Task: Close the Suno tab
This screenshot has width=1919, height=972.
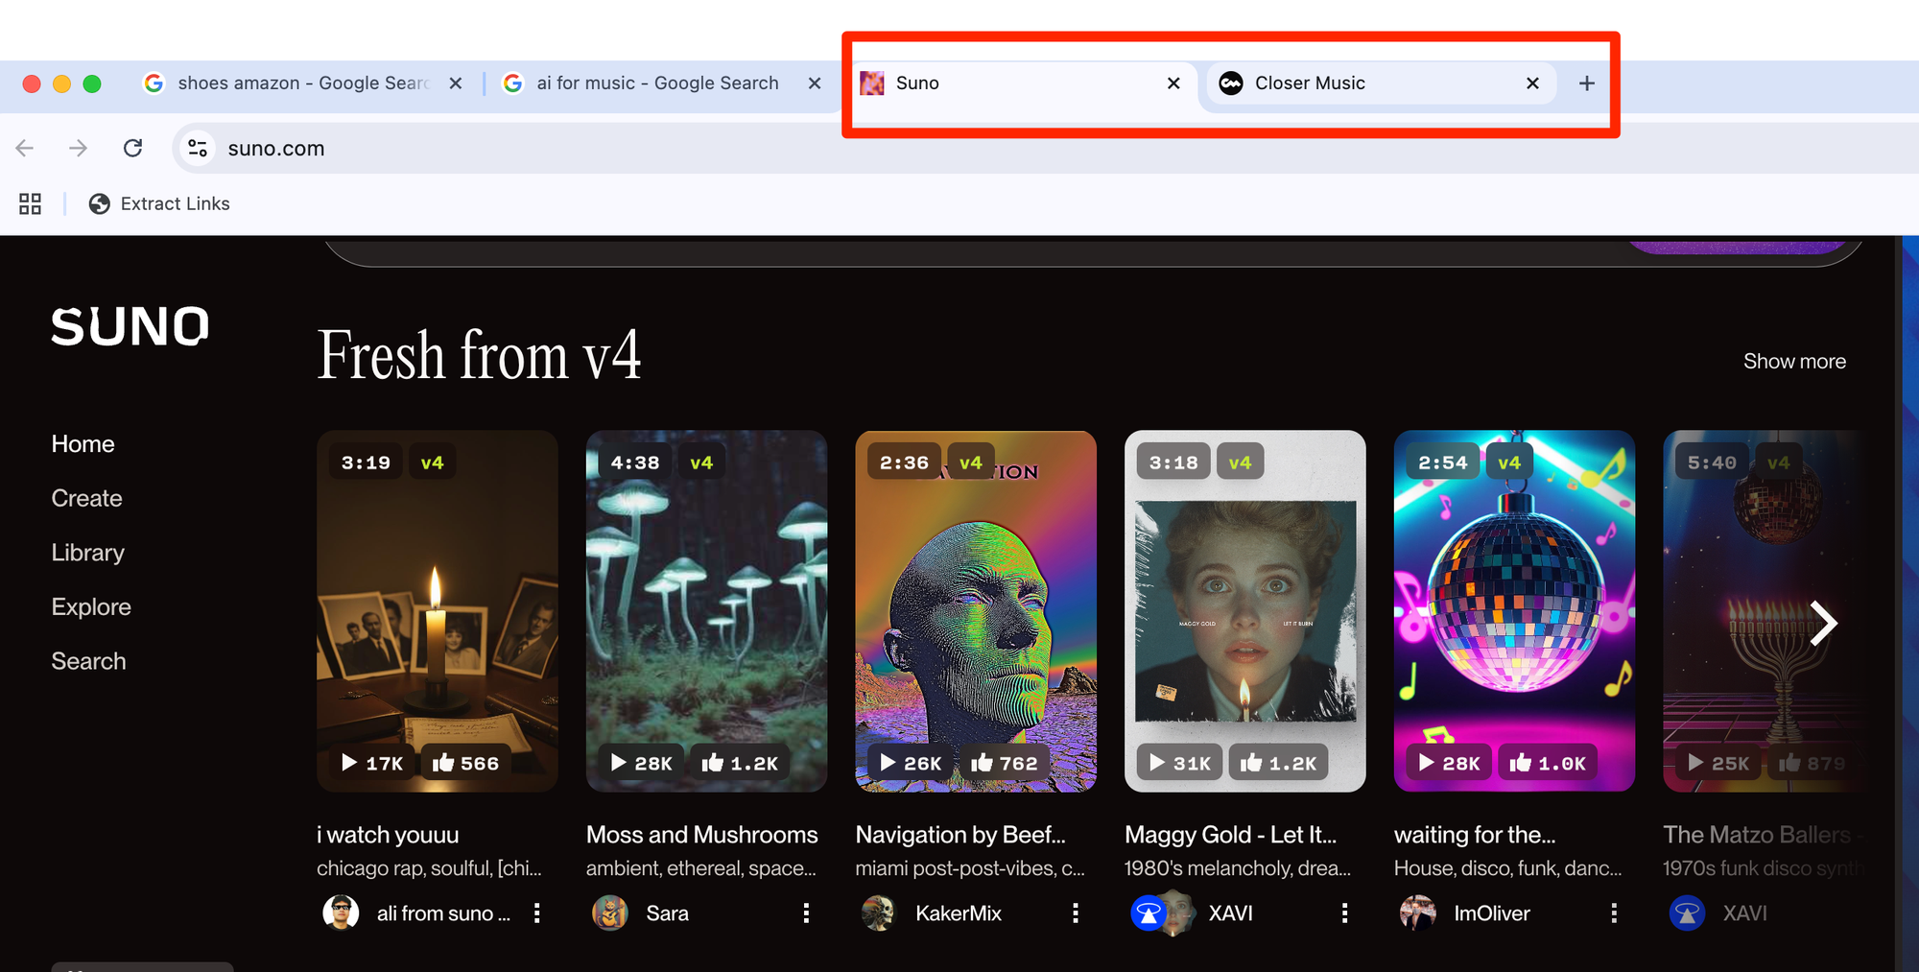Action: click(x=1173, y=83)
